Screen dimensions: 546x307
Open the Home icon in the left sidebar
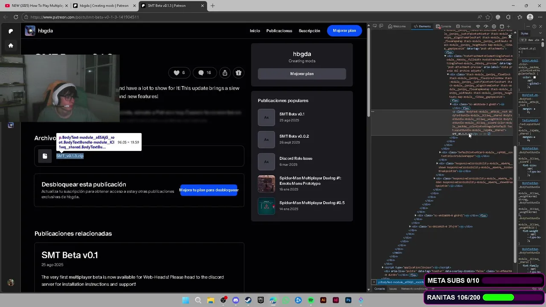(11, 46)
